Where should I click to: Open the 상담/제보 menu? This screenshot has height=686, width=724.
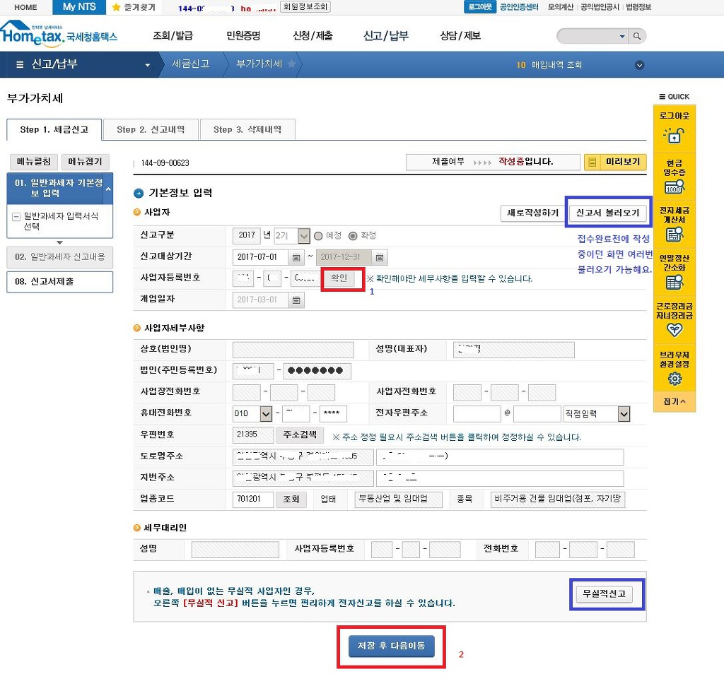[x=460, y=36]
